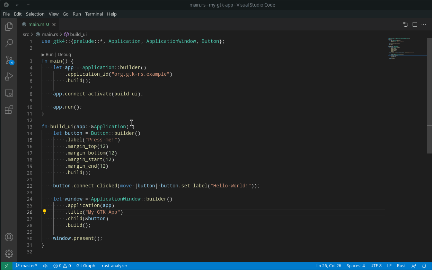This screenshot has height=270, width=432.
Task: Click the "My GTK App" title string
Action: click(103, 212)
